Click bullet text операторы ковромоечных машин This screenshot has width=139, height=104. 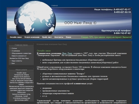pyautogui.click(x=58, y=93)
